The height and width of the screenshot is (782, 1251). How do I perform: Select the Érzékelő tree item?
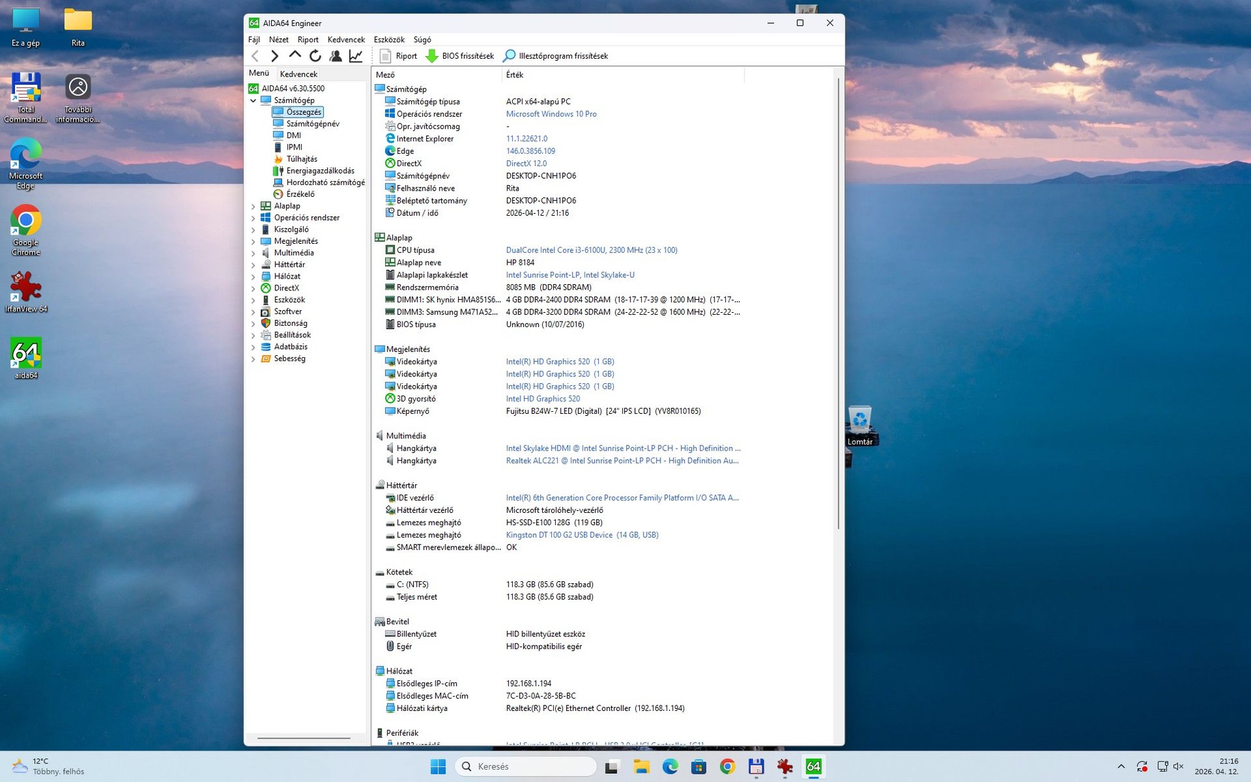click(x=300, y=194)
